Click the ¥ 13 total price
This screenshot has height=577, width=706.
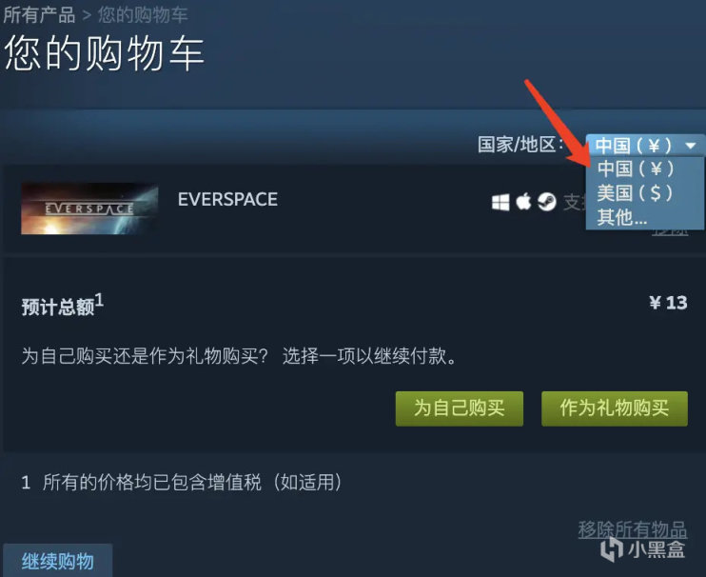tap(668, 303)
